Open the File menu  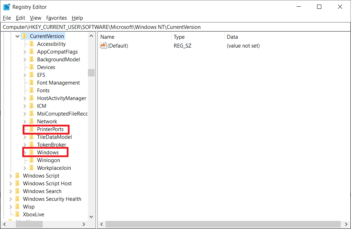pyautogui.click(x=7, y=18)
